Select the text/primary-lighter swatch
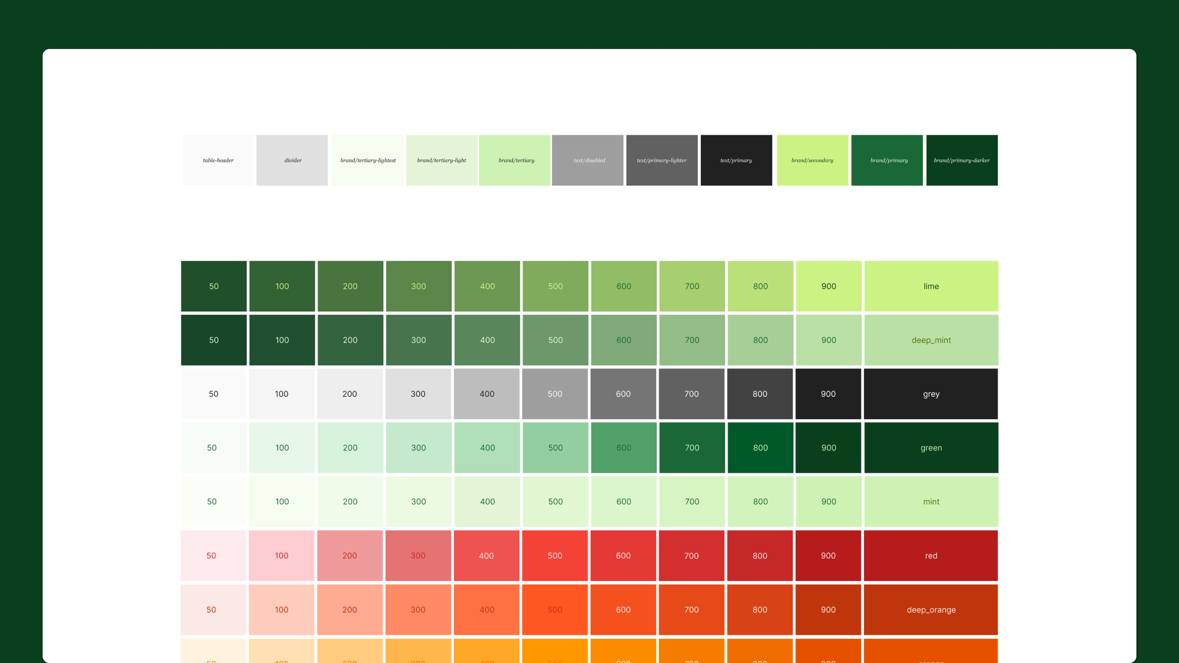The height and width of the screenshot is (663, 1179). (662, 160)
